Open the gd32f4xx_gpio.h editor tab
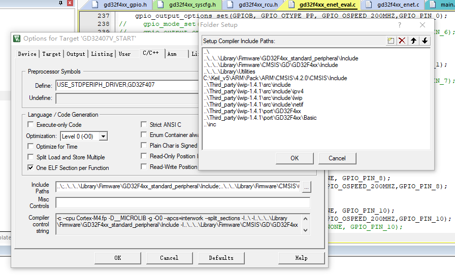Viewport: 455px width, 275px height. pyautogui.click(x=120, y=5)
